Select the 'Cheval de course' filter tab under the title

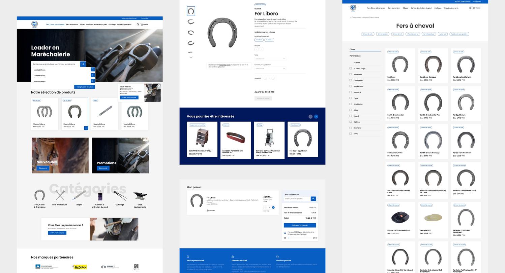(413, 34)
